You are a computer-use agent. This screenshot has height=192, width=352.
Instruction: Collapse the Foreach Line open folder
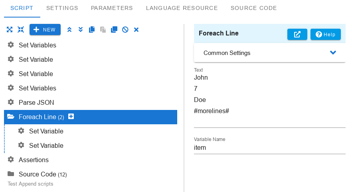click(x=10, y=117)
